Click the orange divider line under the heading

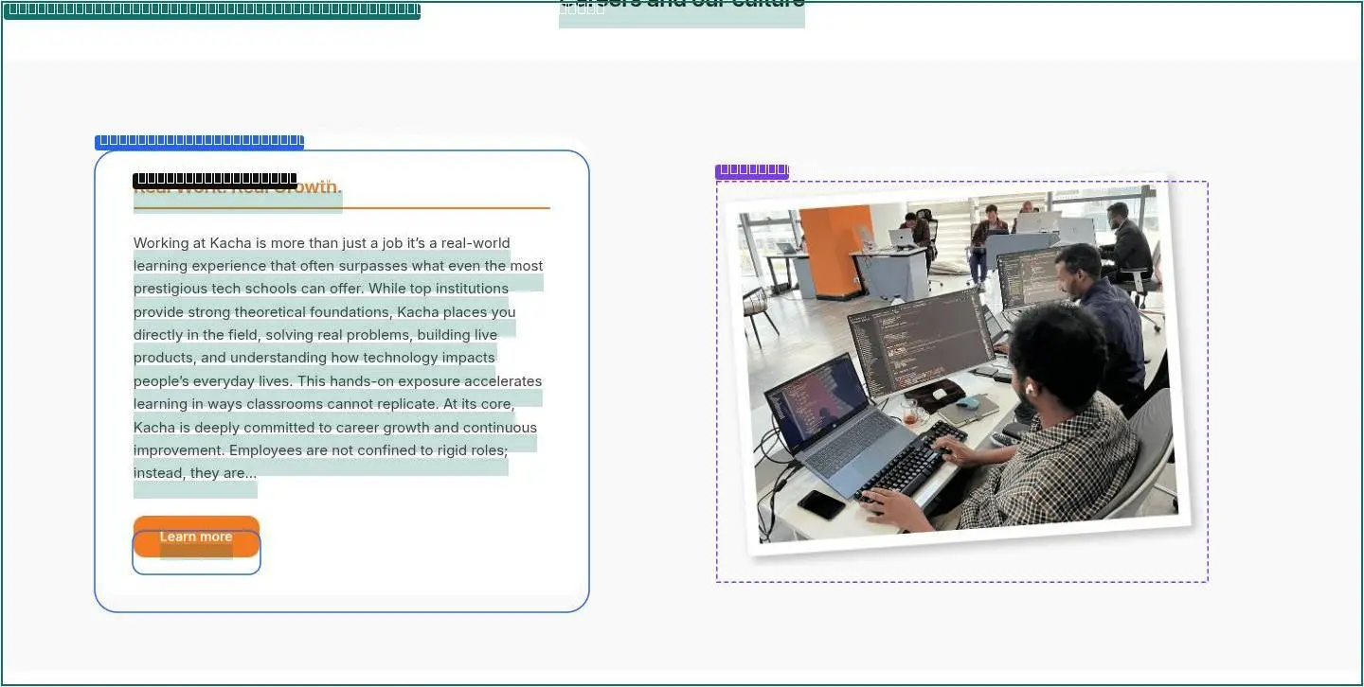(x=342, y=207)
